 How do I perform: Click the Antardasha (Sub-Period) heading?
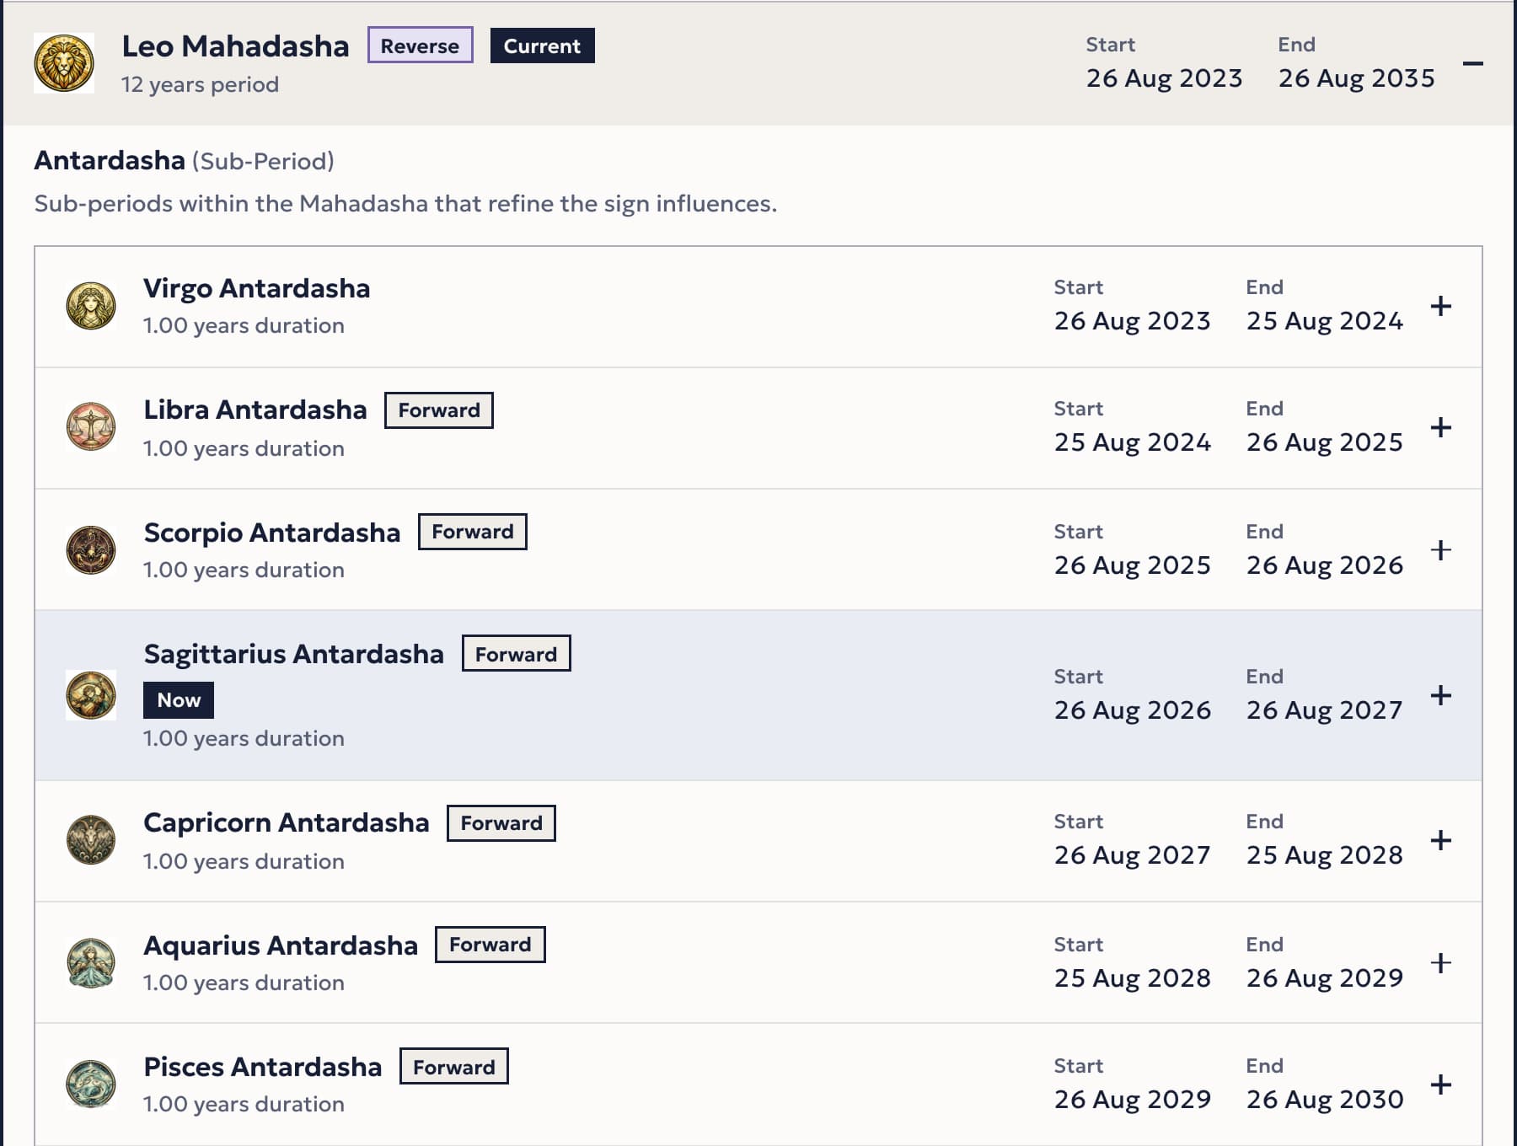[184, 160]
